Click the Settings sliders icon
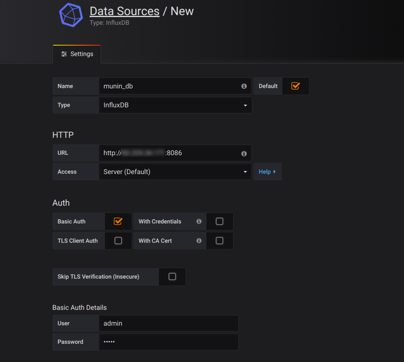Image resolution: width=404 pixels, height=362 pixels. tap(64, 54)
